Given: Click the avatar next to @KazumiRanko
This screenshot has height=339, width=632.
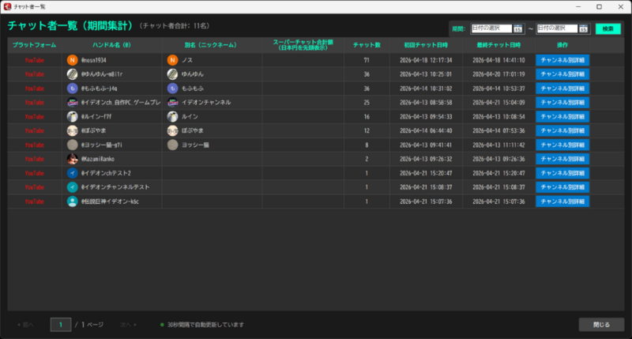Looking at the screenshot, I should pos(73,159).
